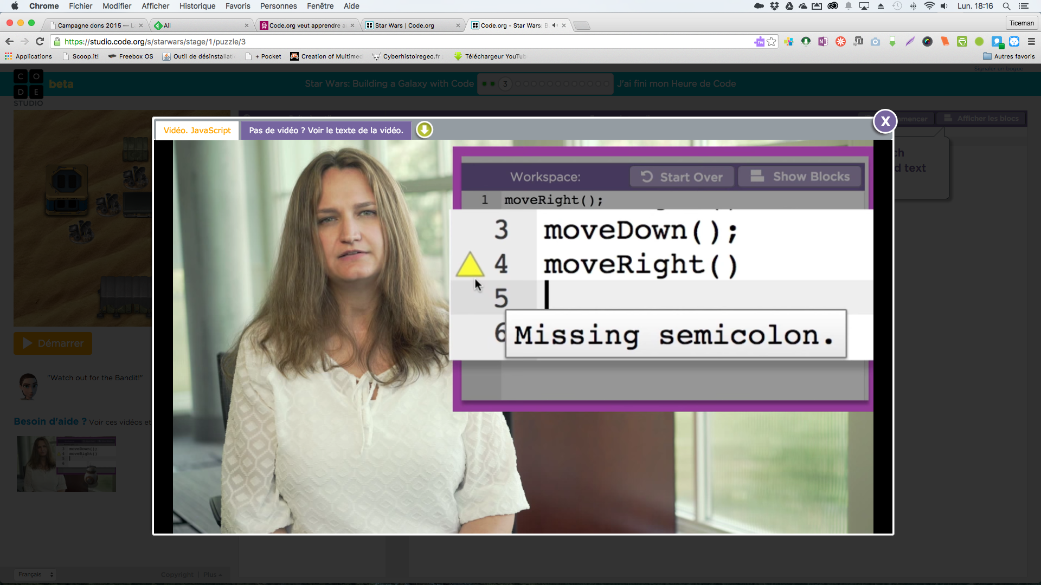
Task: Open the purple puzzle-piece extension in address bar
Action: pyautogui.click(x=759, y=42)
